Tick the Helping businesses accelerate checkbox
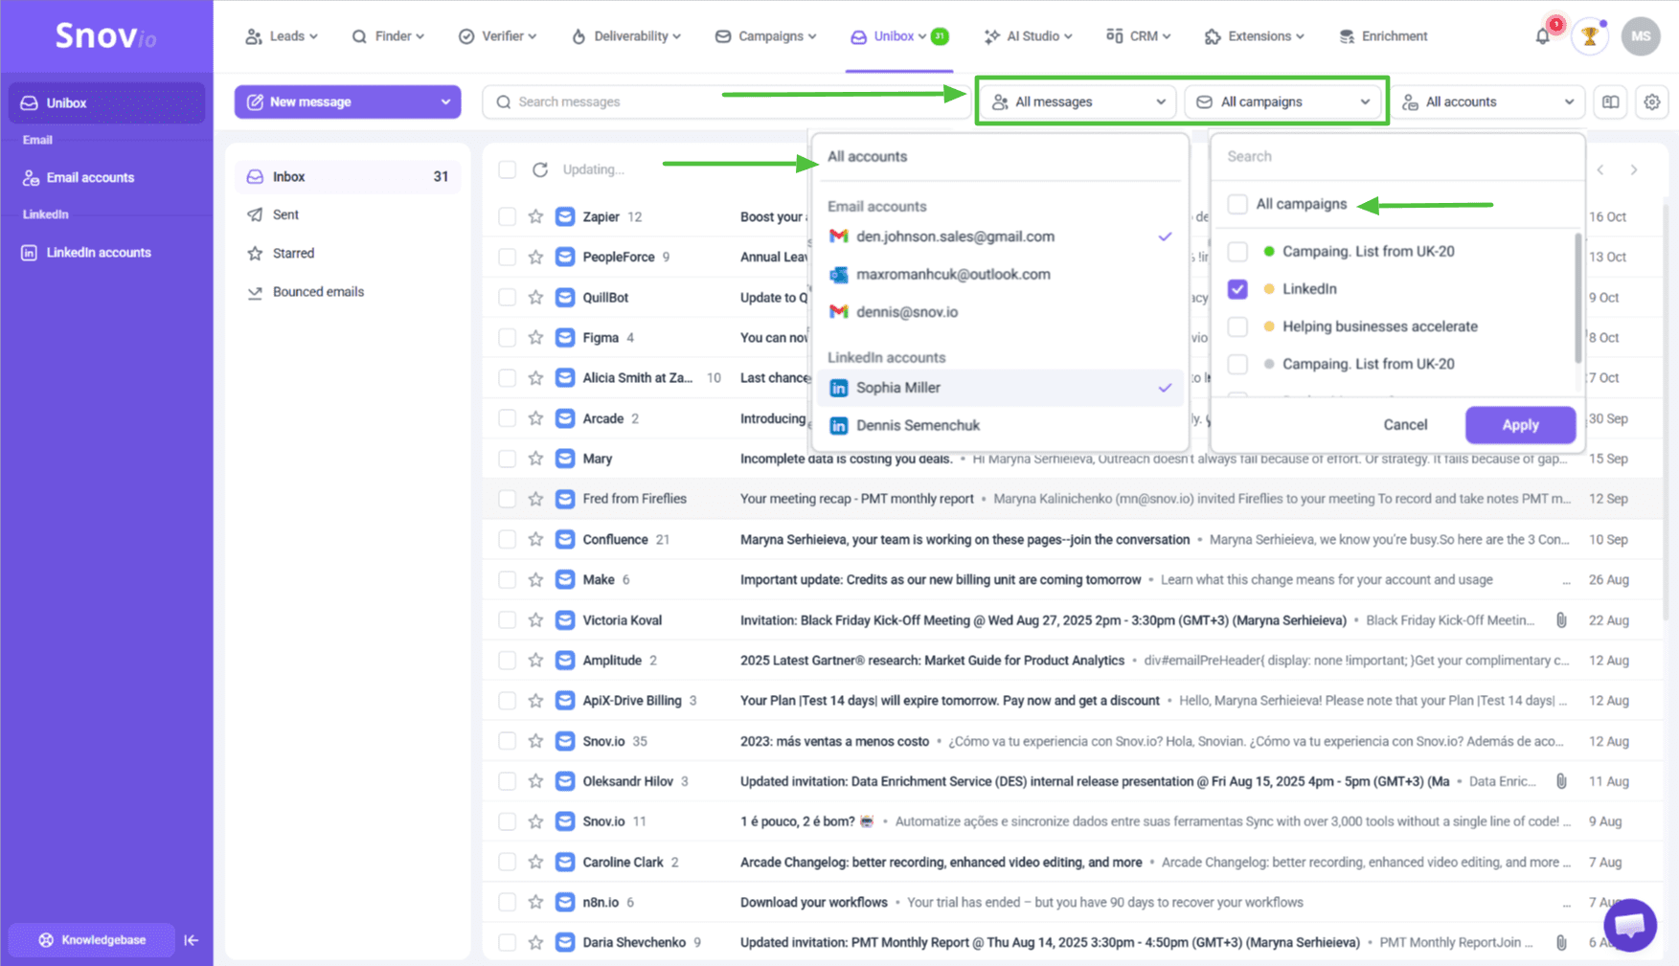The image size is (1679, 966). (x=1237, y=326)
